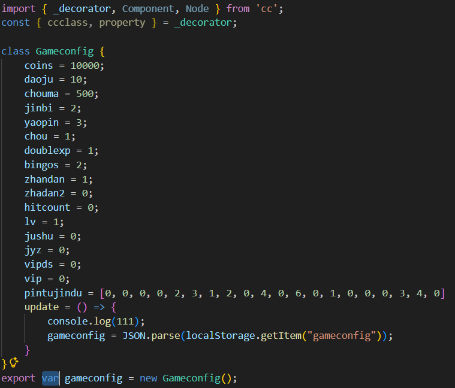
Task: Click the 'import' keyword on first line
Action: (x=19, y=9)
